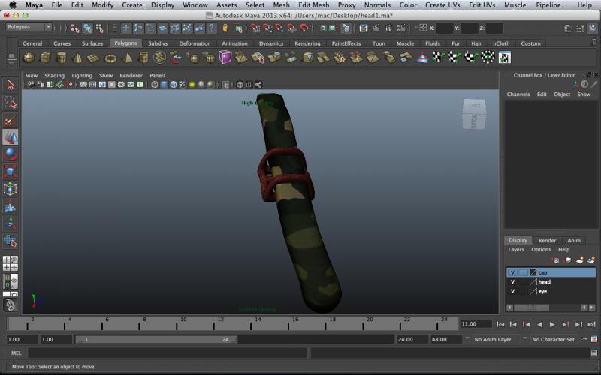Toggle visibility of the cap layer
Screen dimensions: 601x375
point(512,272)
